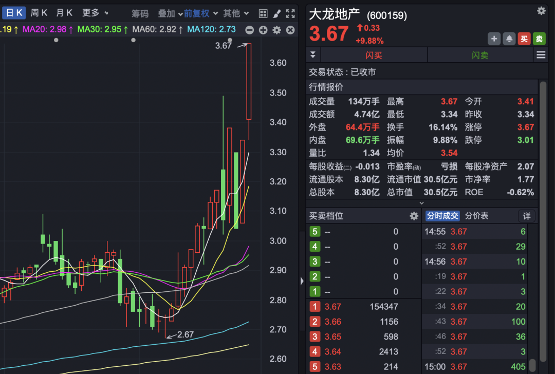This screenshot has width=555, height=374.
Task: Open the 更多 periods dropdown
Action: 96,13
